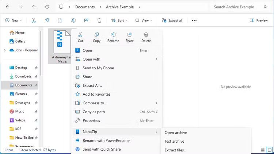Viewport: 274px width, 154px height.
Task: Toggle the Preview pane button
Action: click(259, 20)
